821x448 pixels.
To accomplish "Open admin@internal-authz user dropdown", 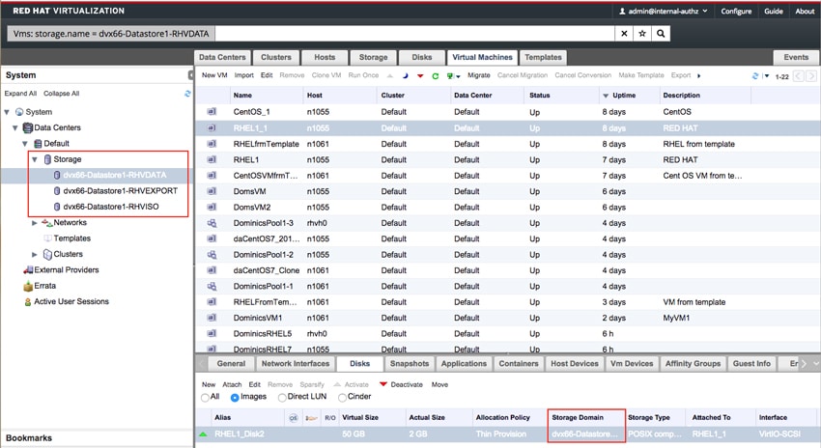I will coord(705,11).
